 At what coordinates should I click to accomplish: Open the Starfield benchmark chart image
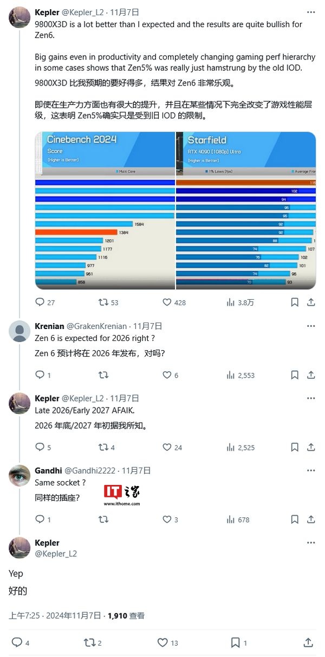[x=246, y=211]
